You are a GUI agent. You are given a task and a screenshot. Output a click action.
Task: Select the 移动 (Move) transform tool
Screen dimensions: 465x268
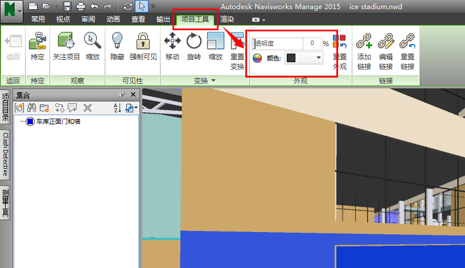point(172,41)
